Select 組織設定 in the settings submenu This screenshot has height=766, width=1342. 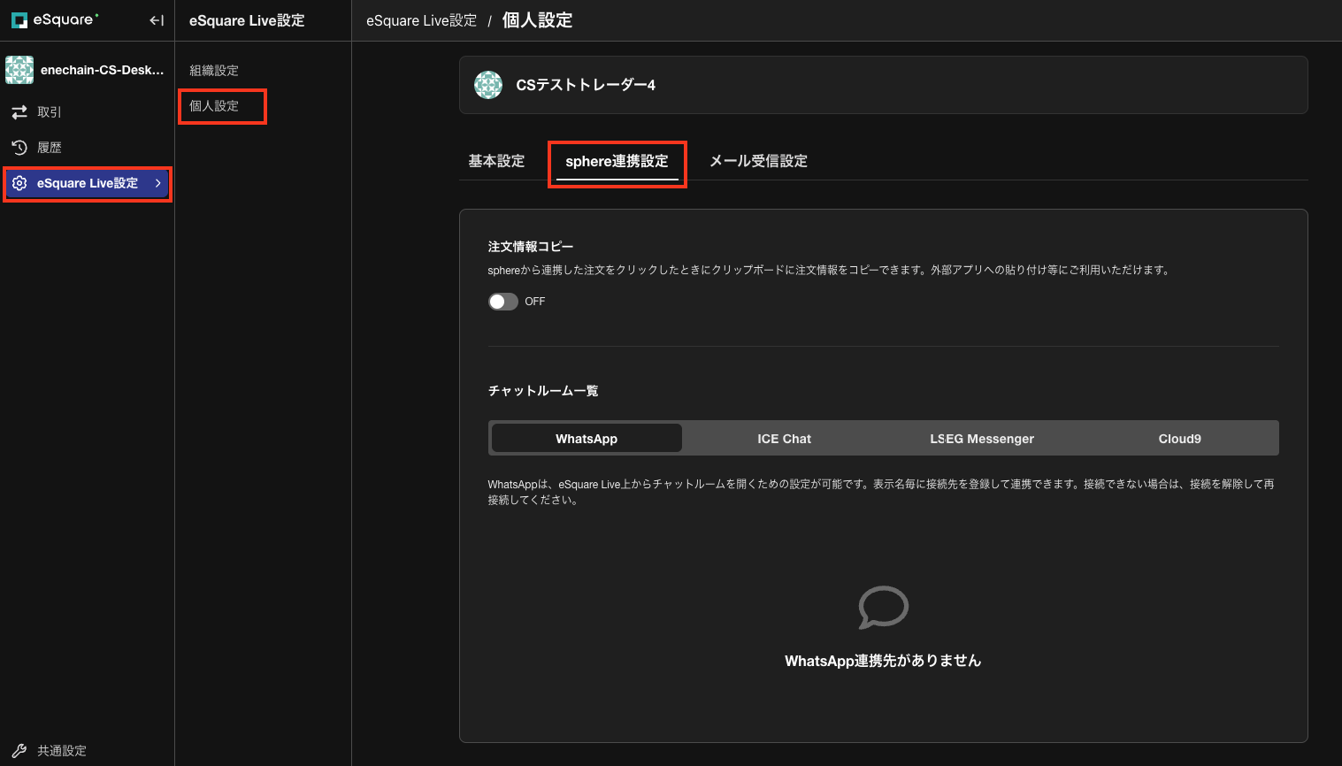(214, 71)
